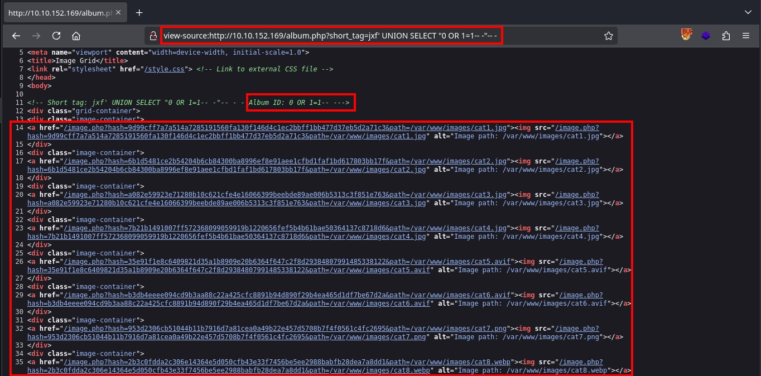Click the purple diamond extension icon

[706, 36]
